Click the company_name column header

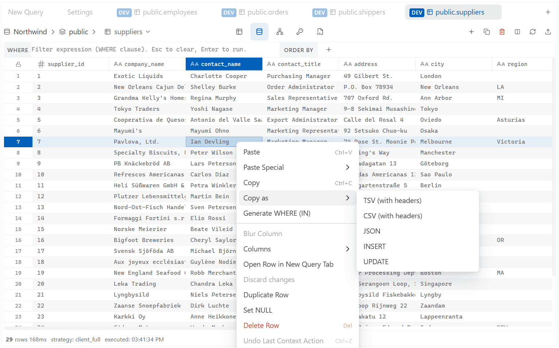[147, 64]
